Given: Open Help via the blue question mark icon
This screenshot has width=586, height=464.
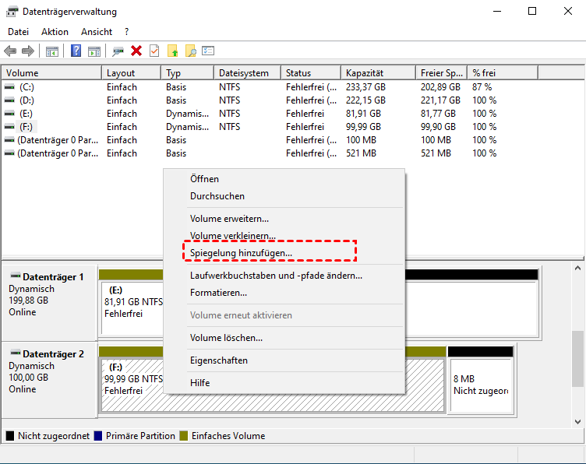Looking at the screenshot, I should point(76,51).
